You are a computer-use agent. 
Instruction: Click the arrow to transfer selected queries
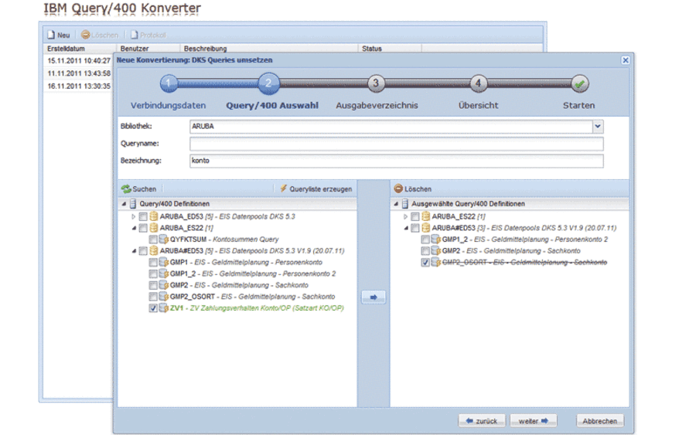pos(374,297)
